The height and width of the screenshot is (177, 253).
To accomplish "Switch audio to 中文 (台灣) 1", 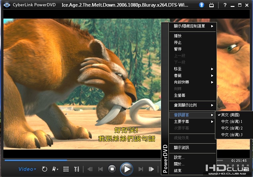I will coord(234,122).
